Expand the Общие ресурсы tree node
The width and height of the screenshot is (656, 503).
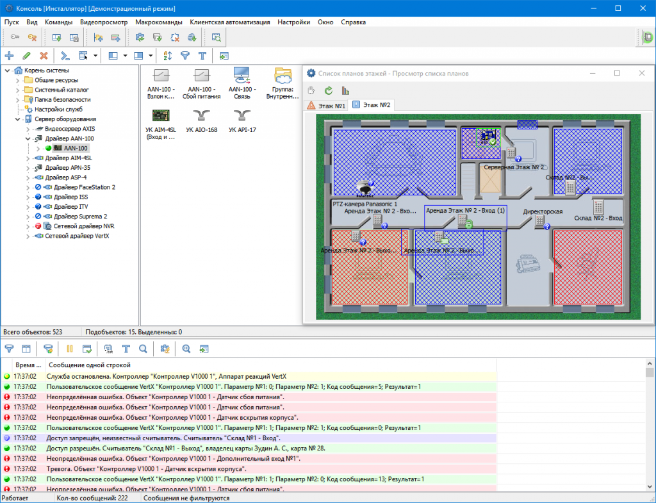coord(18,80)
